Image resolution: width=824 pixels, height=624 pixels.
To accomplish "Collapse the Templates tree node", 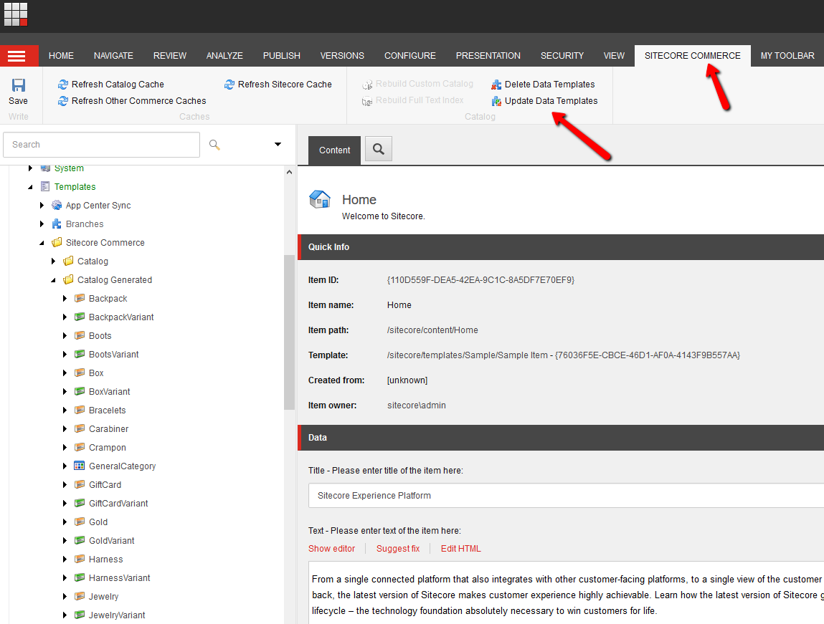I will (x=30, y=187).
